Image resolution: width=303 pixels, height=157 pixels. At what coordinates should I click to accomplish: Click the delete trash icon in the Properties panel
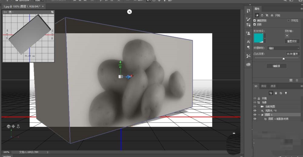298,80
